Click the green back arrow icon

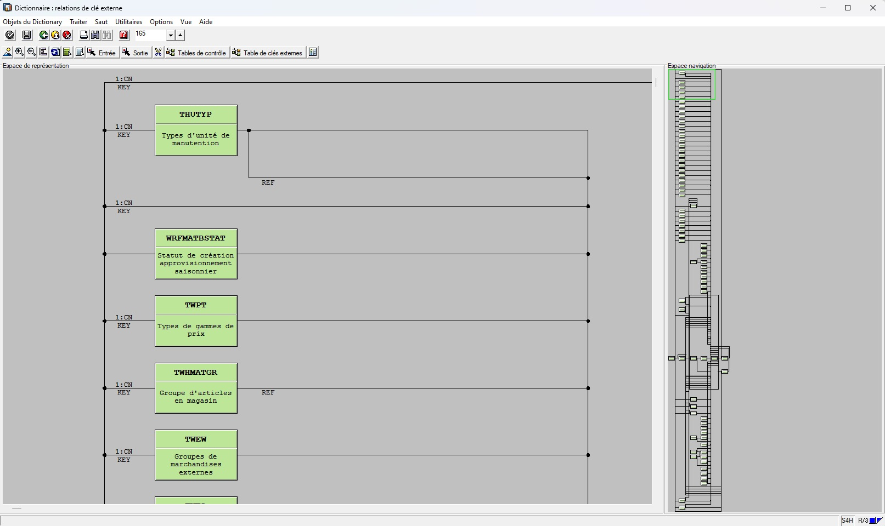pyautogui.click(x=44, y=35)
